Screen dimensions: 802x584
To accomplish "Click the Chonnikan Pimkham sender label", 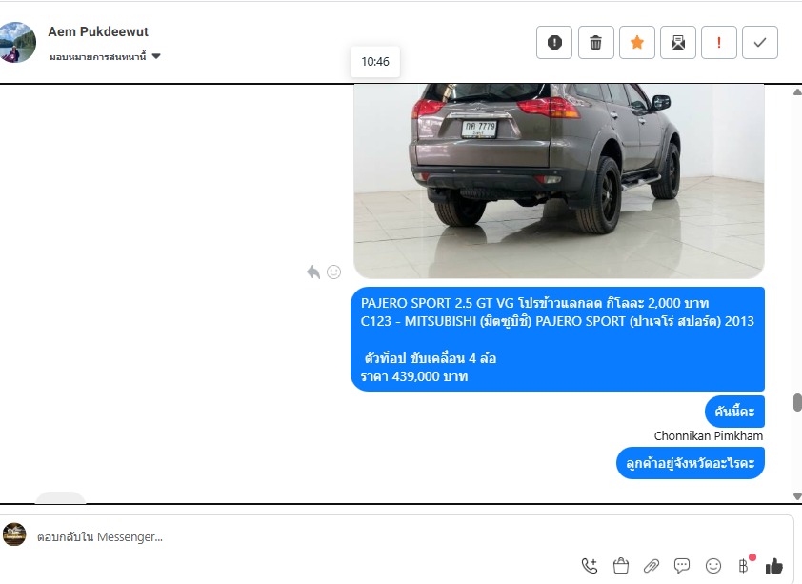I will click(x=709, y=435).
